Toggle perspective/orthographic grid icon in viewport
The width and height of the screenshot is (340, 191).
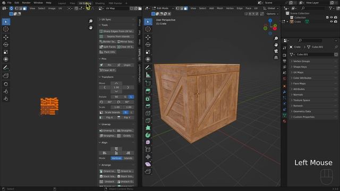[x=276, y=58]
